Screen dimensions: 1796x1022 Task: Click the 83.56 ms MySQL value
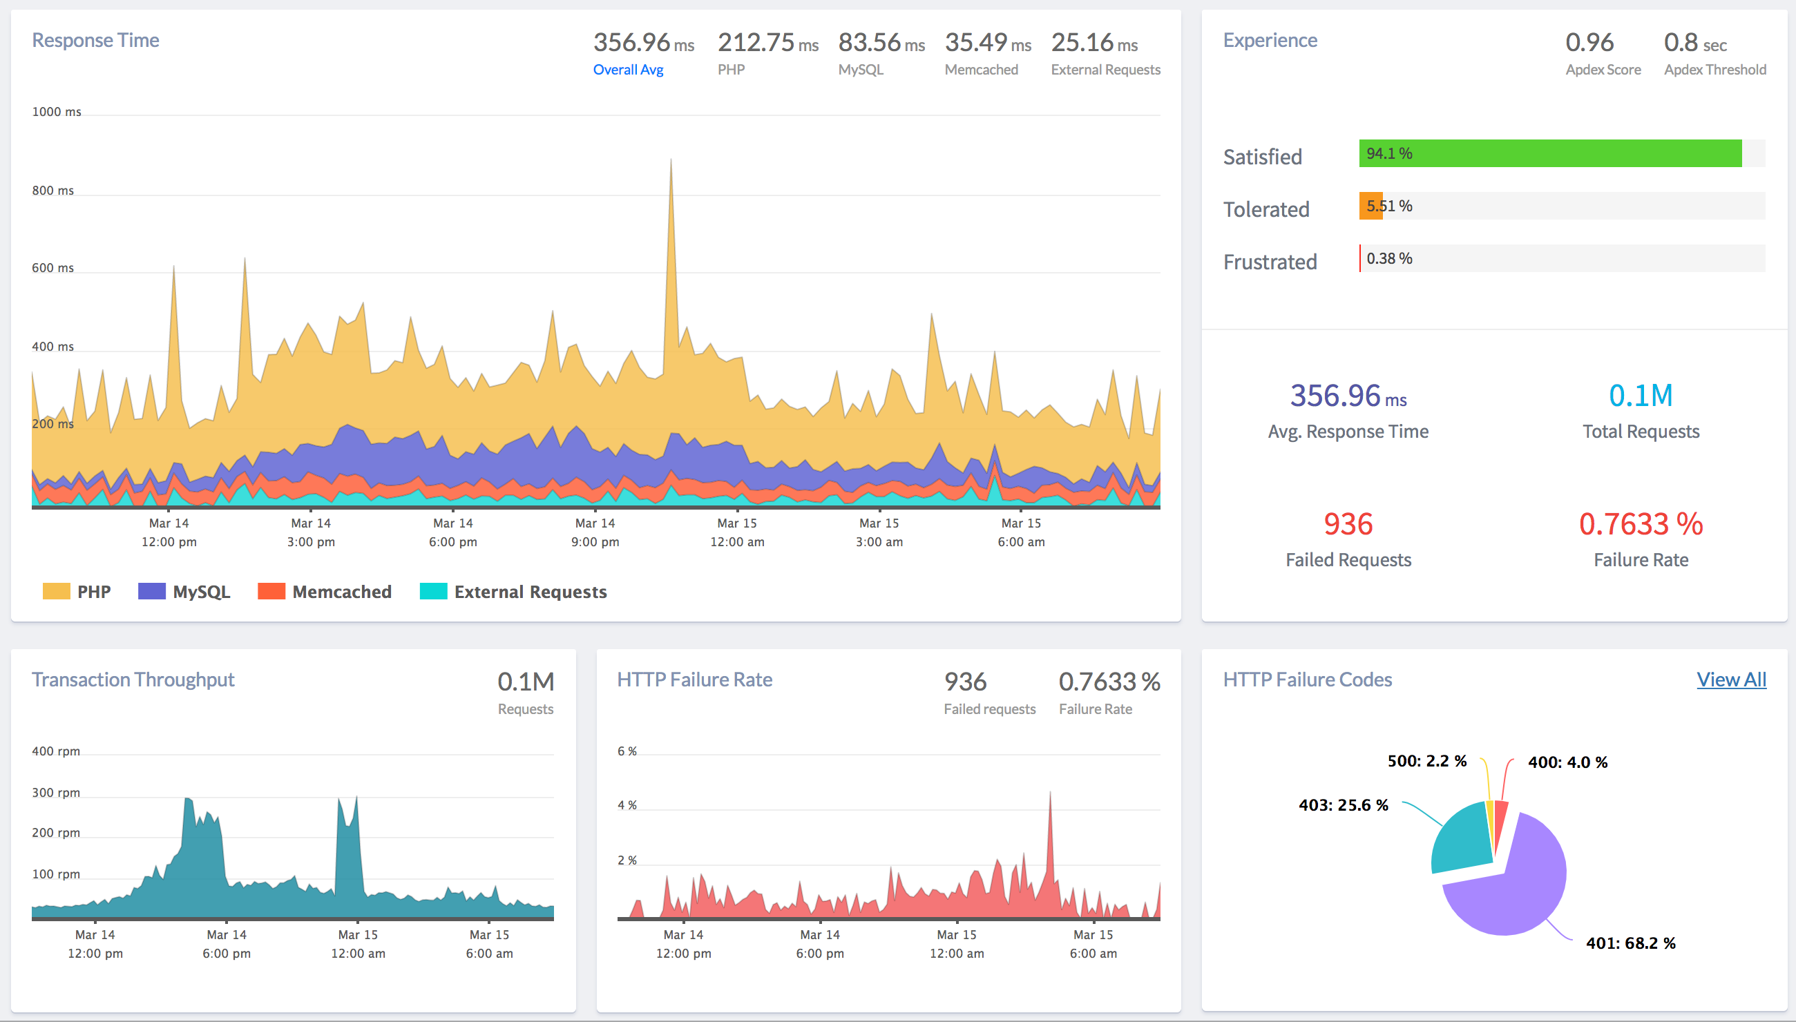[x=881, y=43]
